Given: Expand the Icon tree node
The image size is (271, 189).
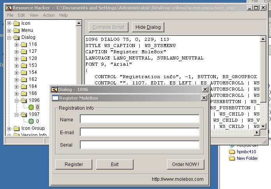Looking at the screenshot, I should click(9, 23).
